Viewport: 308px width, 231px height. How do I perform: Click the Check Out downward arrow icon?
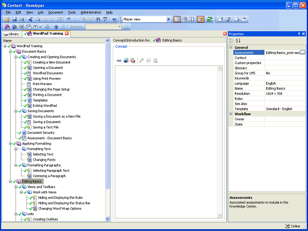(237, 19)
